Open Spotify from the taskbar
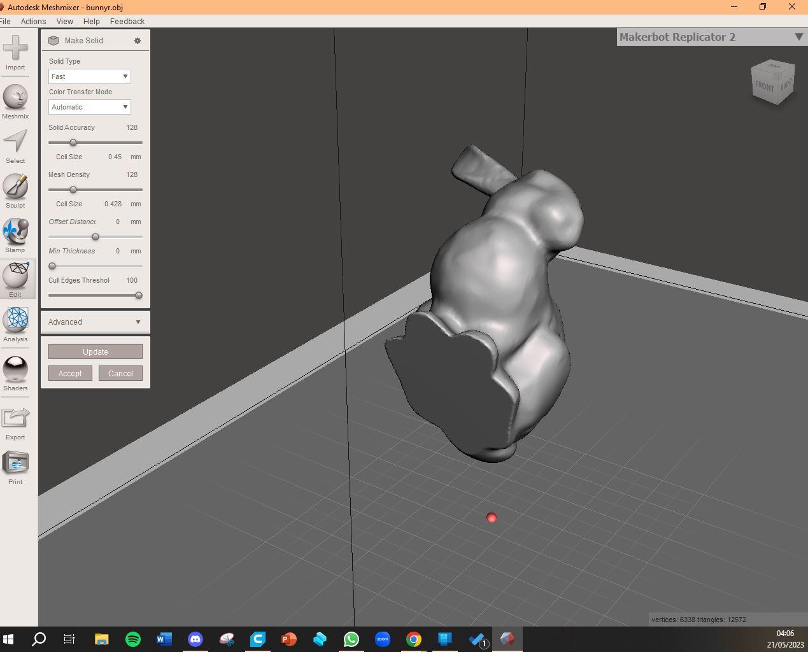The height and width of the screenshot is (652, 808). pos(133,639)
